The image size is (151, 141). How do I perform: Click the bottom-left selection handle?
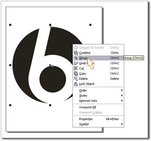(x=10, y=105)
